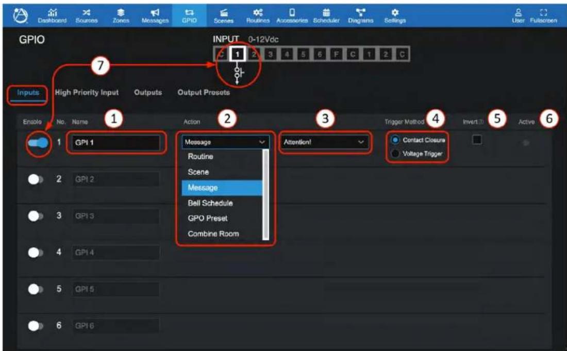The image size is (567, 351).
Task: Switch to Fullscreen mode
Action: tap(543, 16)
